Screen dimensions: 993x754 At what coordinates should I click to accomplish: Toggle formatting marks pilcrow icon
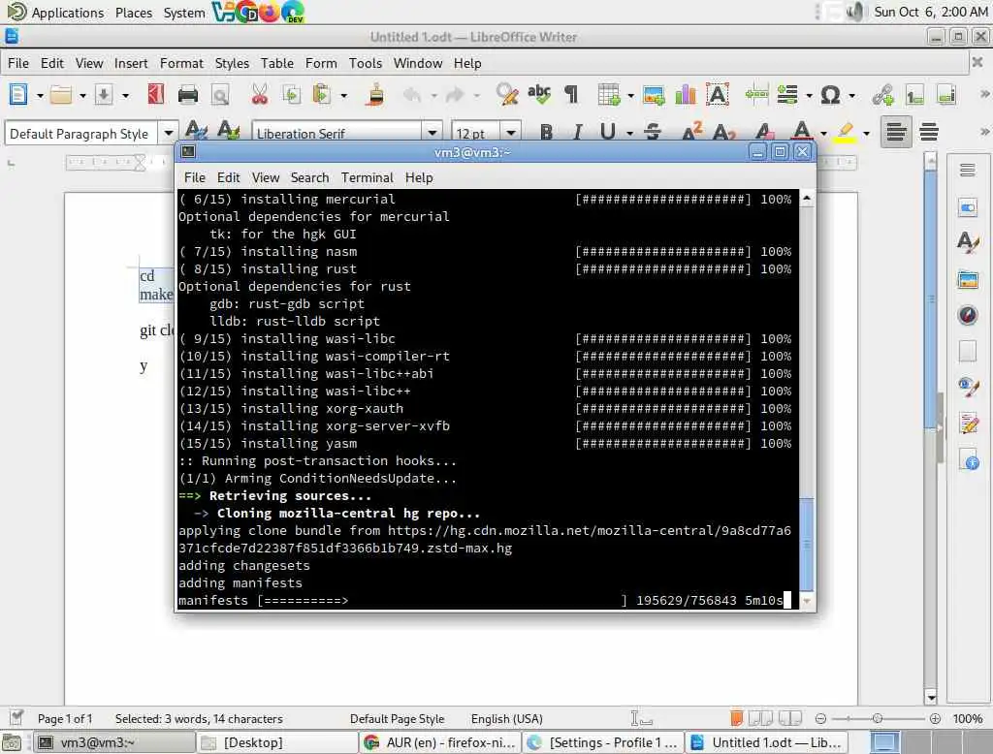571,95
